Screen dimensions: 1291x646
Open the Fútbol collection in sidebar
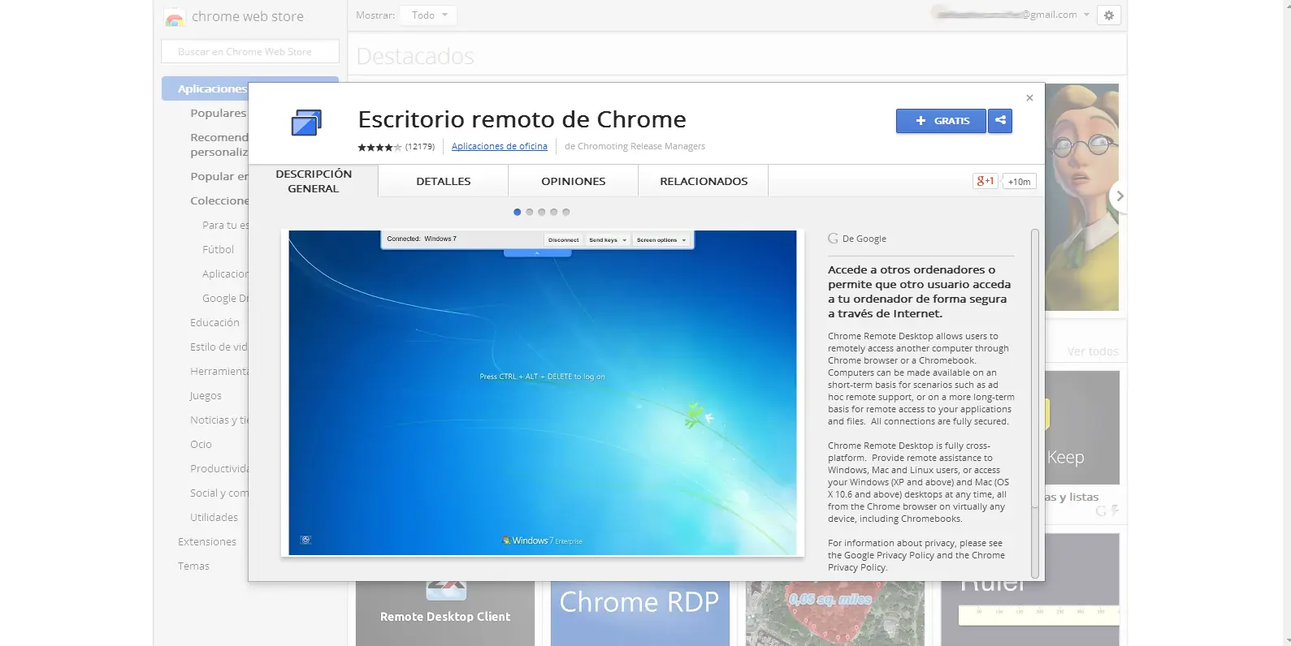218,249
